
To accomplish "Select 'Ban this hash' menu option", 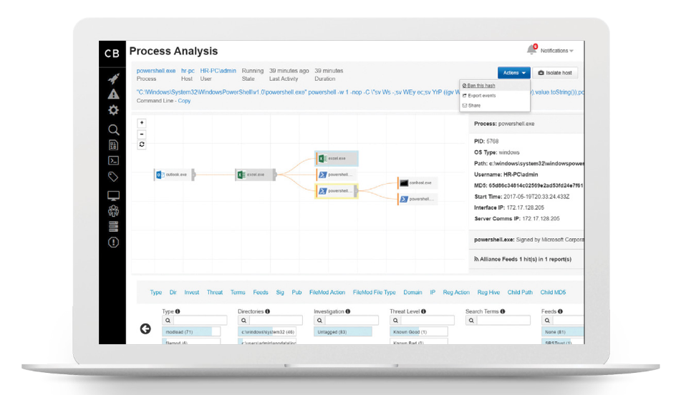I will 480,86.
